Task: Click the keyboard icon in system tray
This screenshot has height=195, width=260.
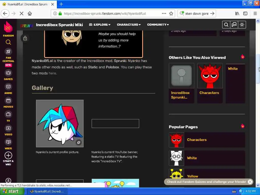Action: point(234,191)
